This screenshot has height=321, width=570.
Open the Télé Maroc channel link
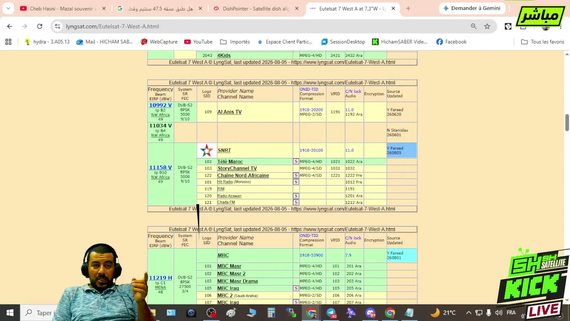230,161
